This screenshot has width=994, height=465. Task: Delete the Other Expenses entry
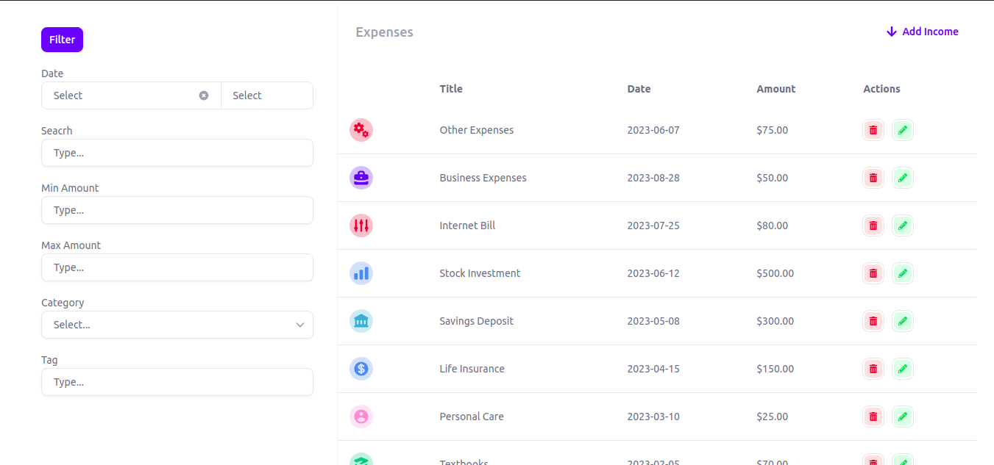pos(873,130)
